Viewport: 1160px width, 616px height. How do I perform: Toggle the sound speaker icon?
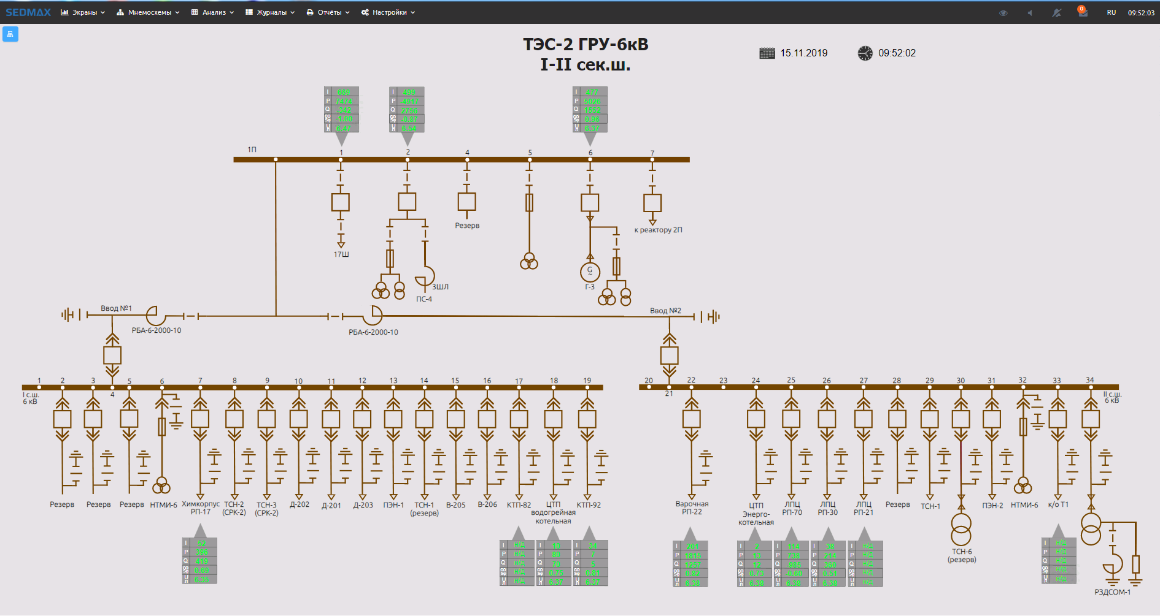(x=1030, y=13)
